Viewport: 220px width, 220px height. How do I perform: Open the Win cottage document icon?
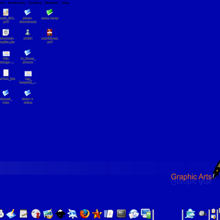[6, 53]
